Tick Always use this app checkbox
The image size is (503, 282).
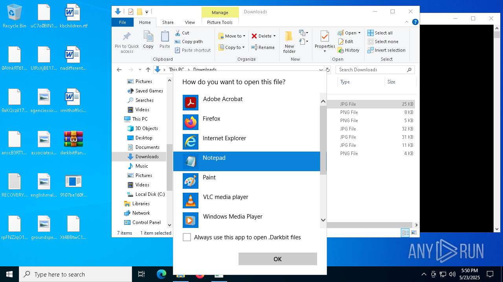coord(187,237)
